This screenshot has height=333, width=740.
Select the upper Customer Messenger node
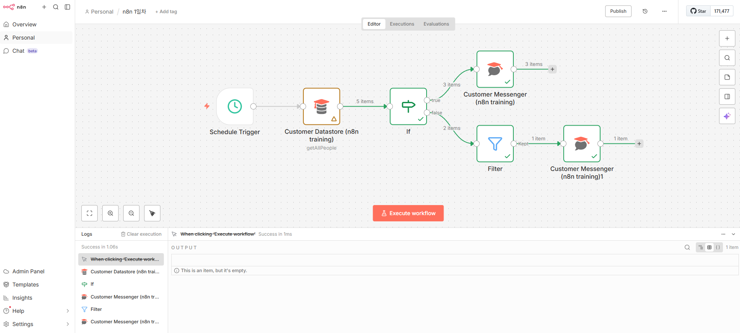tap(495, 69)
